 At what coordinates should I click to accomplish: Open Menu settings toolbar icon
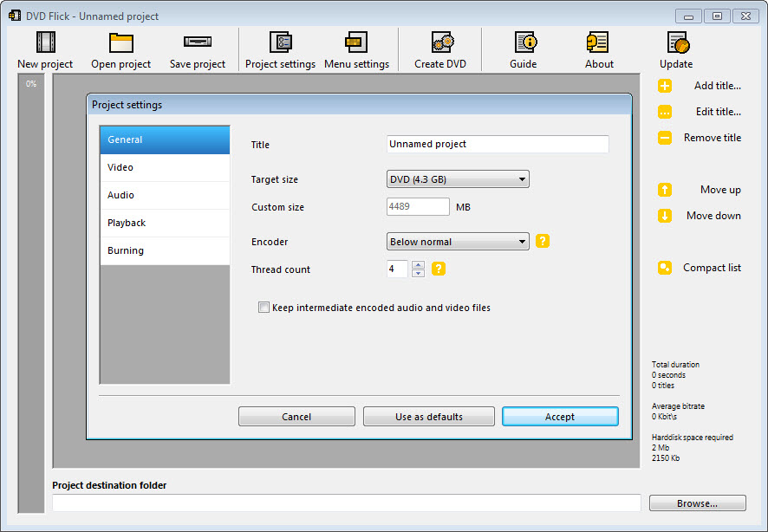356,42
